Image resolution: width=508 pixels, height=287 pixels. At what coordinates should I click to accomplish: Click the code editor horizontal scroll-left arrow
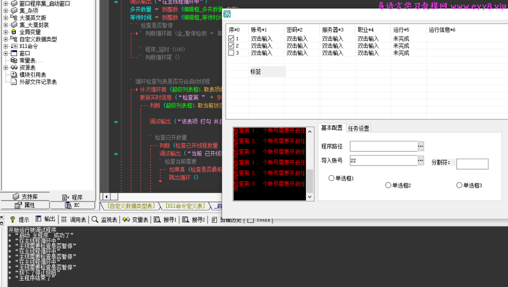(106, 197)
